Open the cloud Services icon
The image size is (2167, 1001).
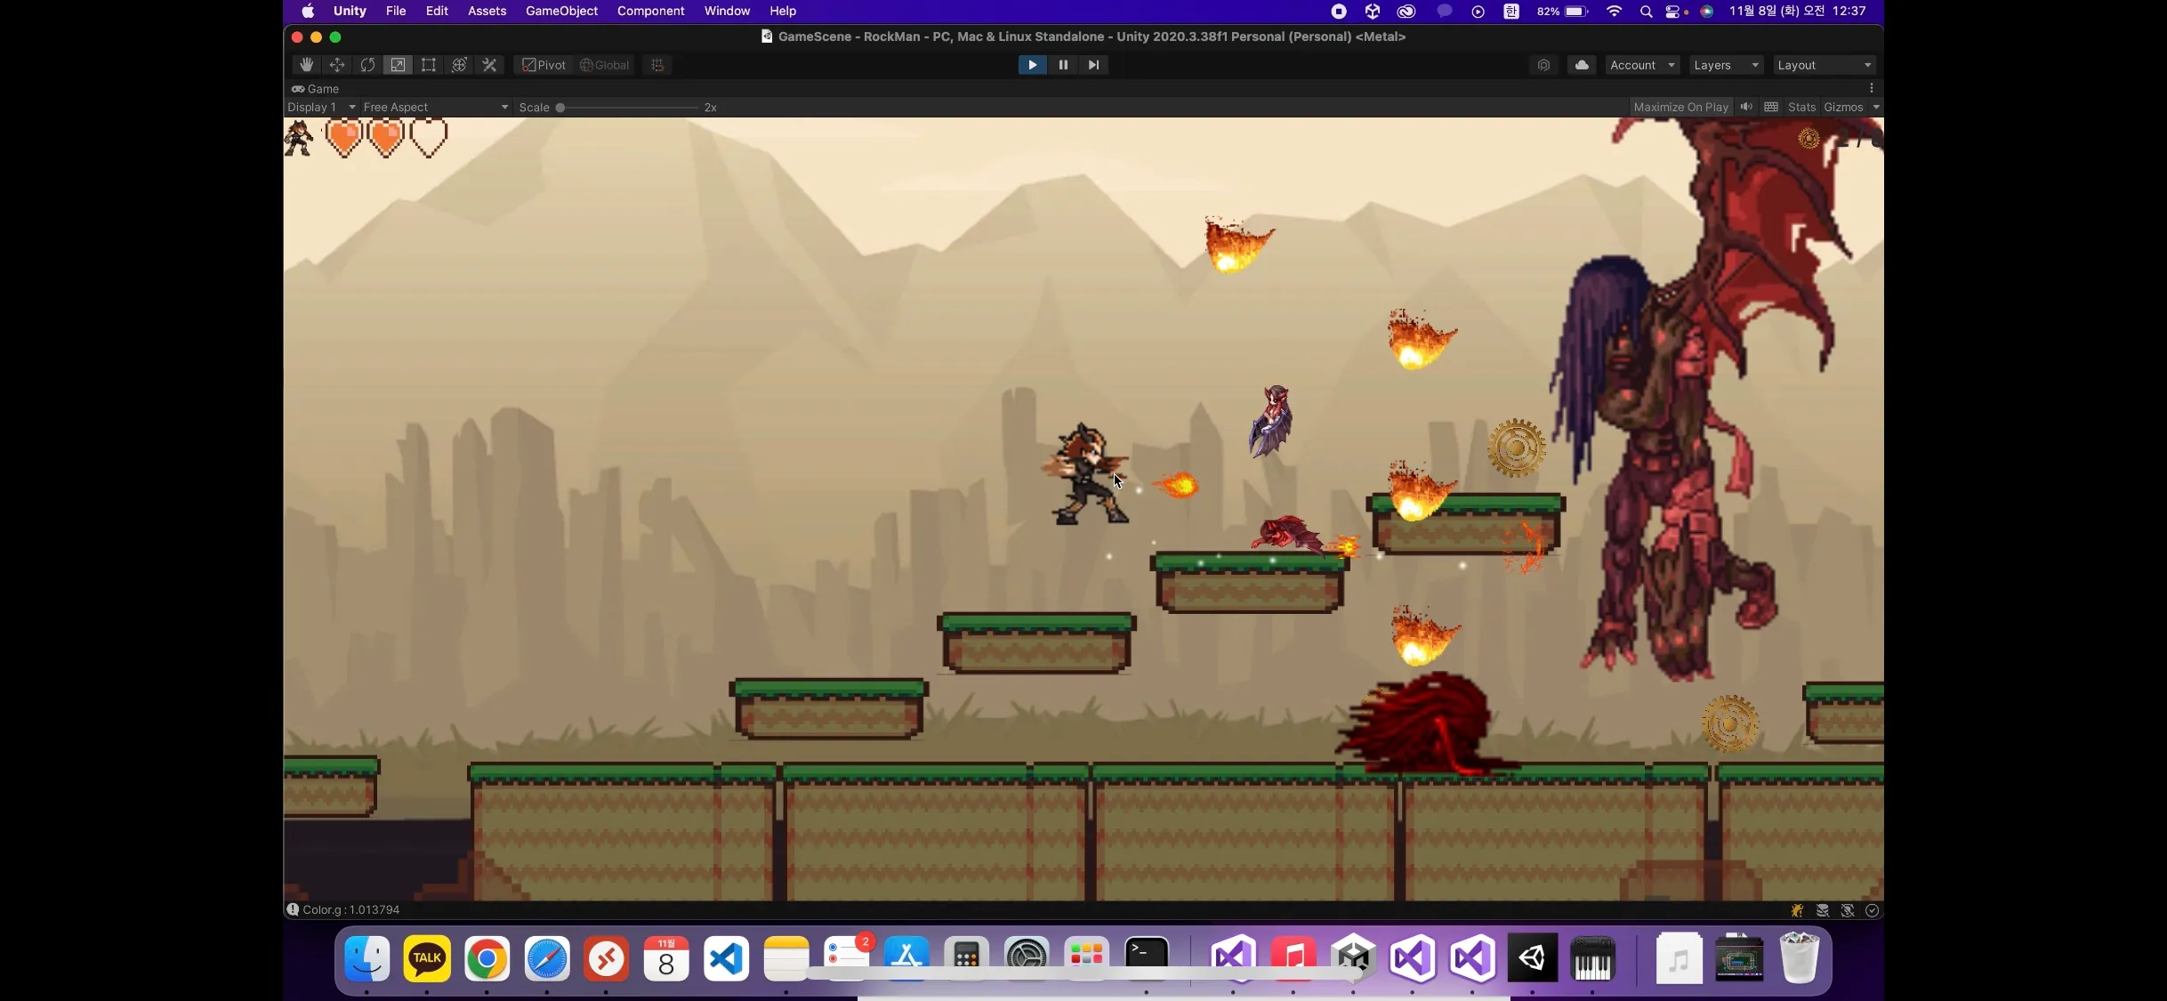pos(1582,65)
